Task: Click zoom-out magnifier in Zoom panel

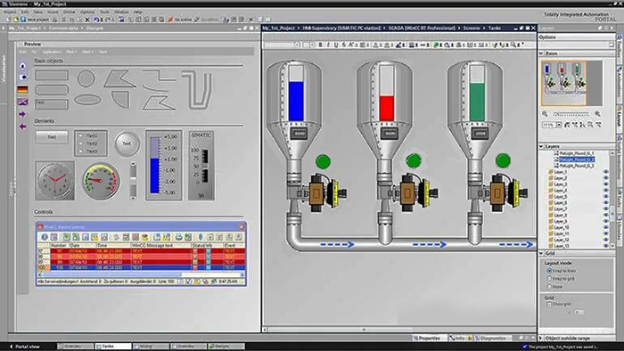Action: (545, 114)
